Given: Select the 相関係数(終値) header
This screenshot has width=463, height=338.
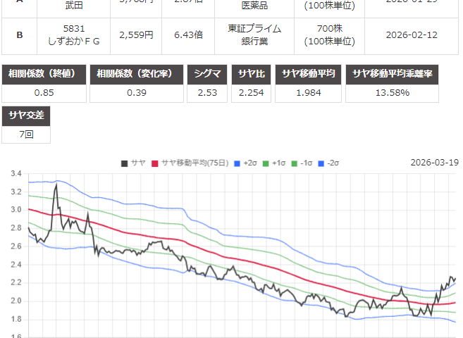Looking at the screenshot, I should 46,75.
